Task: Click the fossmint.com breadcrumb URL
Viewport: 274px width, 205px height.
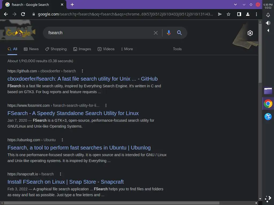Action: coord(53,105)
